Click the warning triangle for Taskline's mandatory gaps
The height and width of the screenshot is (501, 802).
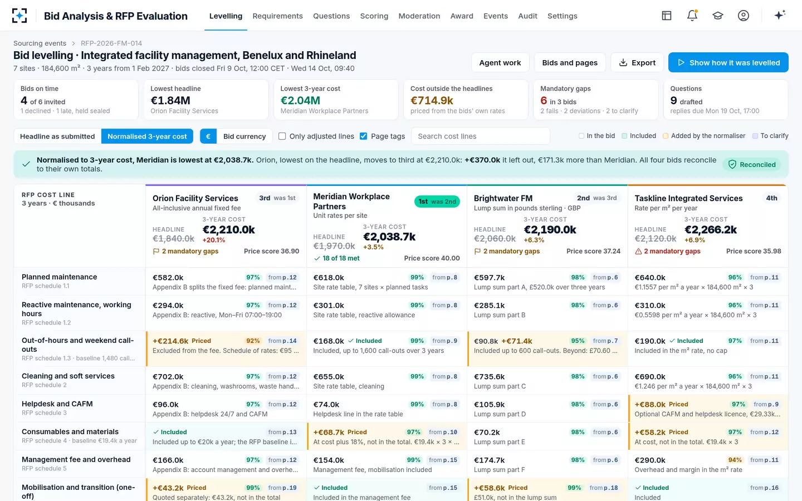(x=638, y=252)
